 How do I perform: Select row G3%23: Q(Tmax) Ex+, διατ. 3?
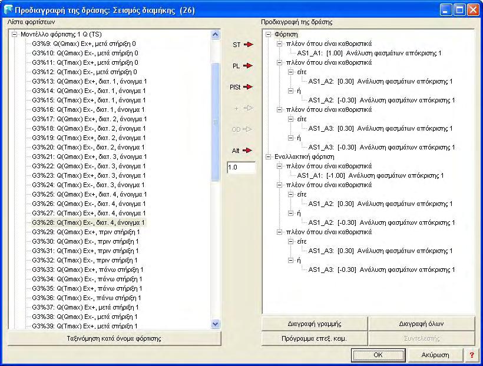coord(89,175)
